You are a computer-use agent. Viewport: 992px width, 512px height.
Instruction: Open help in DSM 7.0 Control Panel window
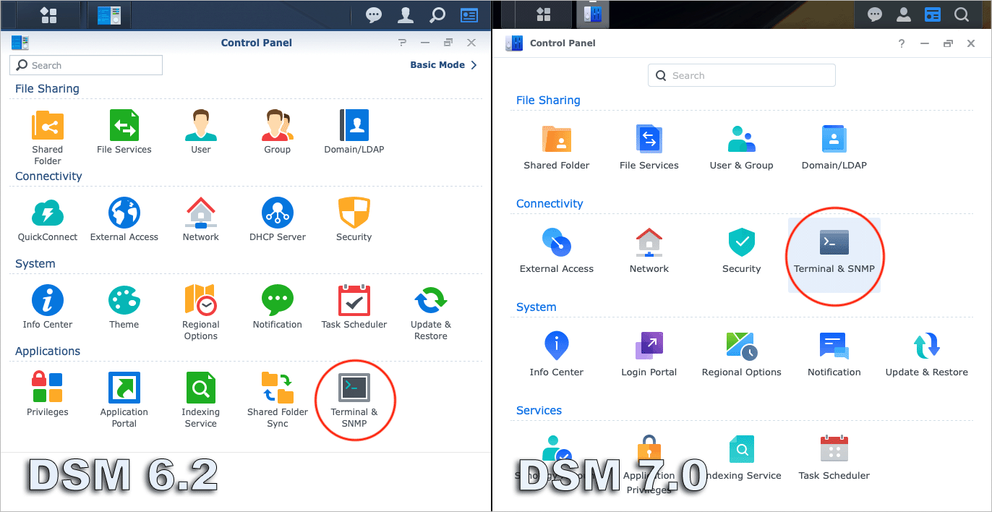(902, 43)
